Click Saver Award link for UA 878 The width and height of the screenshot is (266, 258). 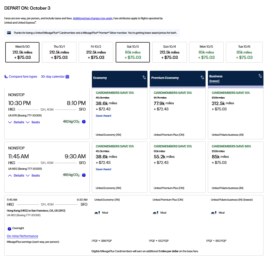pyautogui.click(x=103, y=116)
